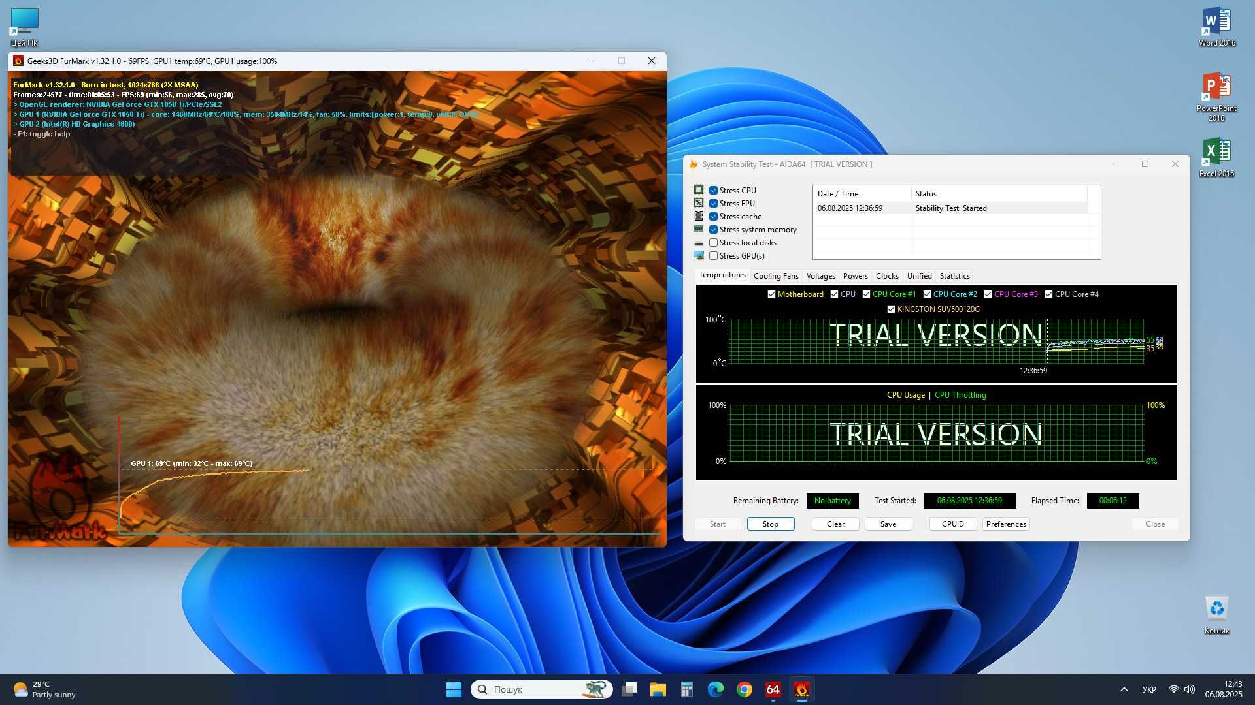Click the Stress GPU(s) monitor icon

699,255
